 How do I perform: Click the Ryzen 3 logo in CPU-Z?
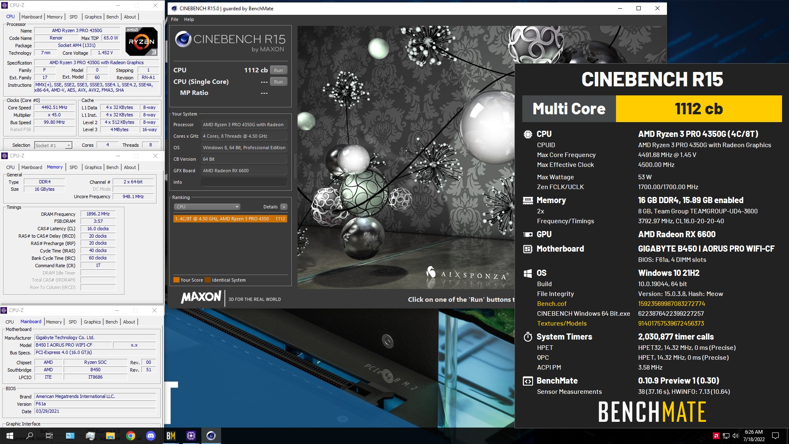[141, 42]
